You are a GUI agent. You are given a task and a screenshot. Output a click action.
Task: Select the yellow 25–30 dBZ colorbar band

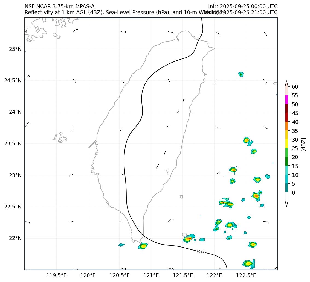[x=286, y=143]
